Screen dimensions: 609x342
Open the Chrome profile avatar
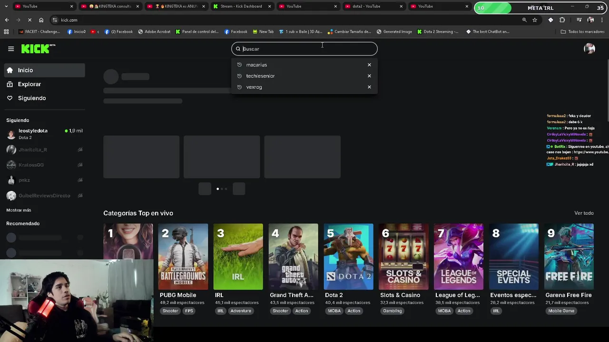pyautogui.click(x=590, y=20)
